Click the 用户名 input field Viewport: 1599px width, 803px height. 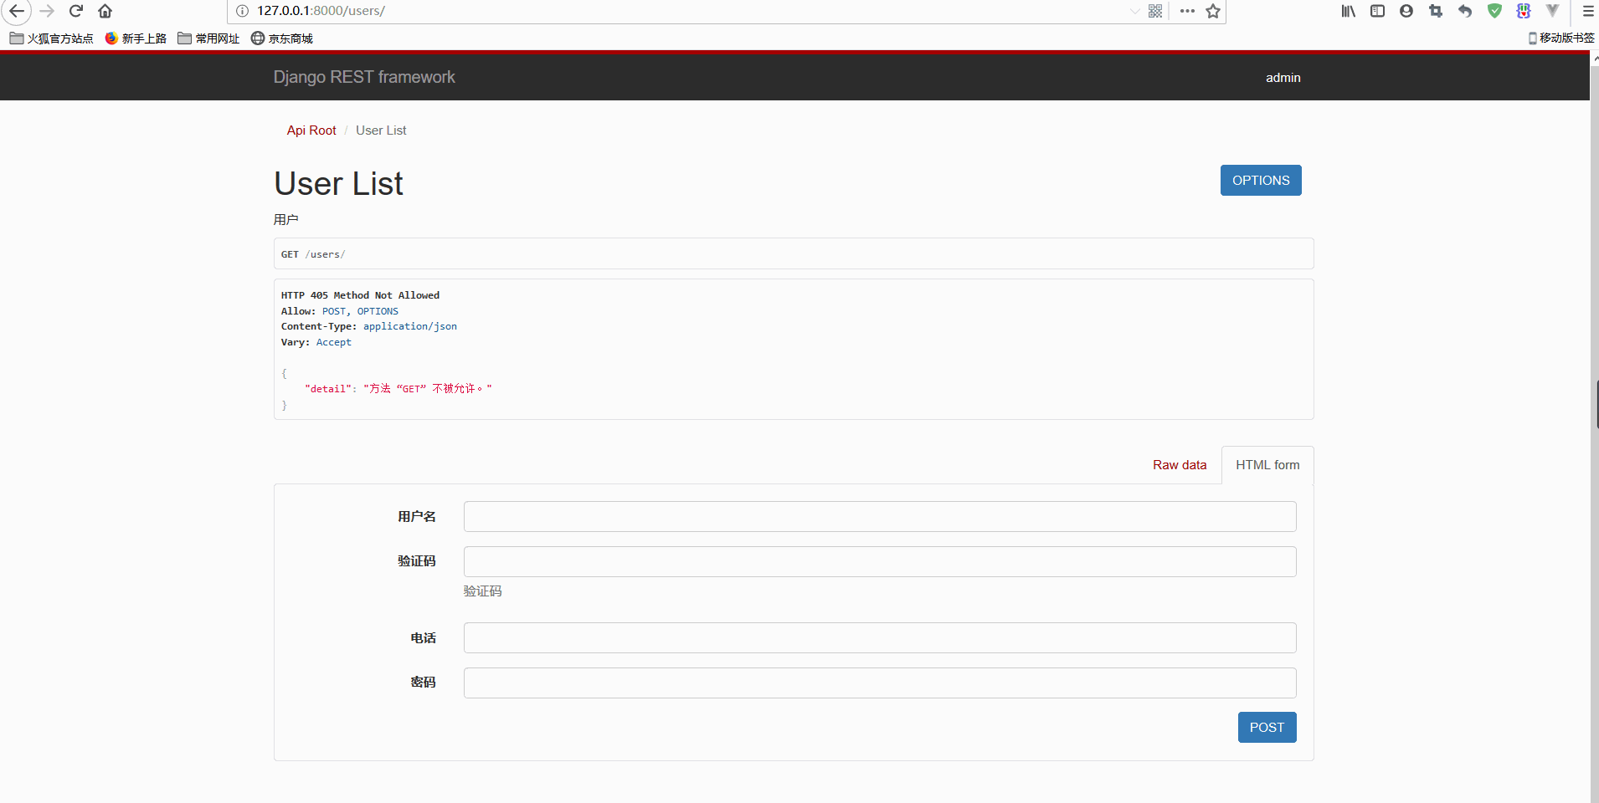pos(878,516)
